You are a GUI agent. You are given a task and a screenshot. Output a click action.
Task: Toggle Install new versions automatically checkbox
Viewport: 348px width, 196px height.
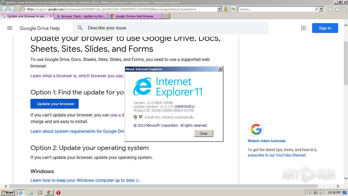(141, 117)
